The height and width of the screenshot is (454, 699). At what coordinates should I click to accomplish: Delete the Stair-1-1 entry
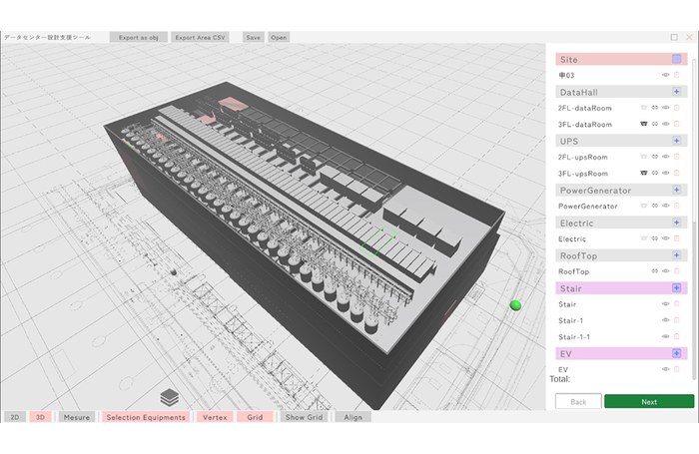tap(677, 336)
